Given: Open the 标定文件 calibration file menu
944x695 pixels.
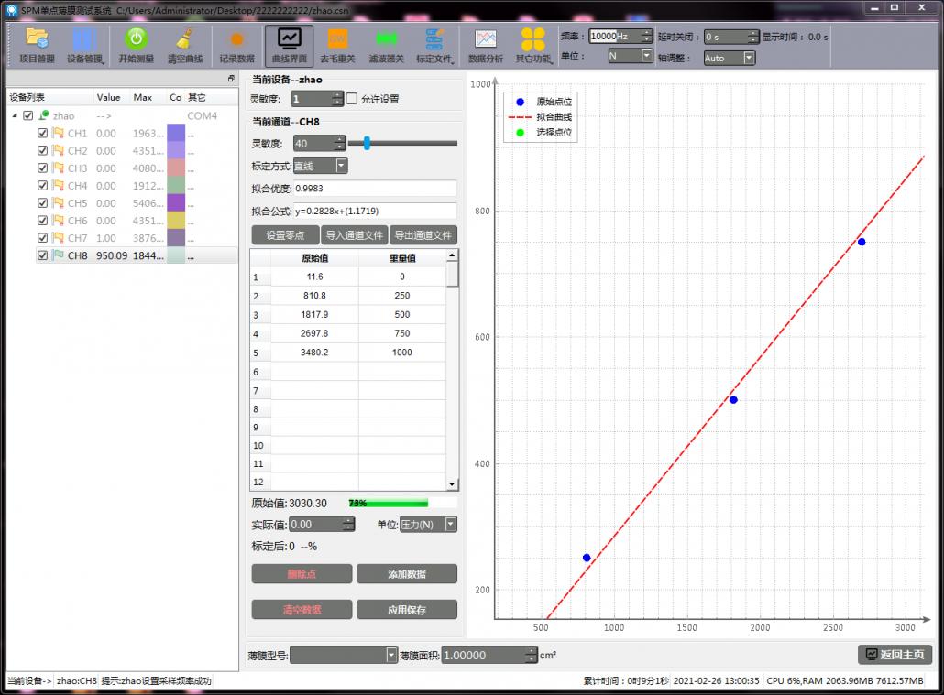Looking at the screenshot, I should point(434,46).
